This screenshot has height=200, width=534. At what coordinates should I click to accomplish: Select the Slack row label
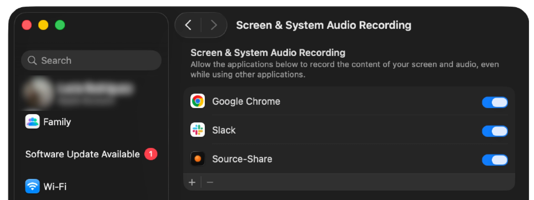point(224,130)
